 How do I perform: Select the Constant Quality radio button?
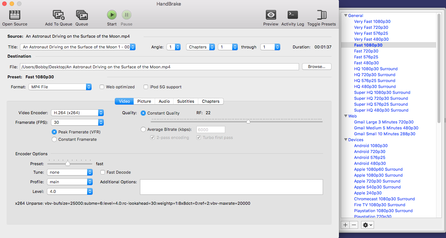click(x=143, y=113)
